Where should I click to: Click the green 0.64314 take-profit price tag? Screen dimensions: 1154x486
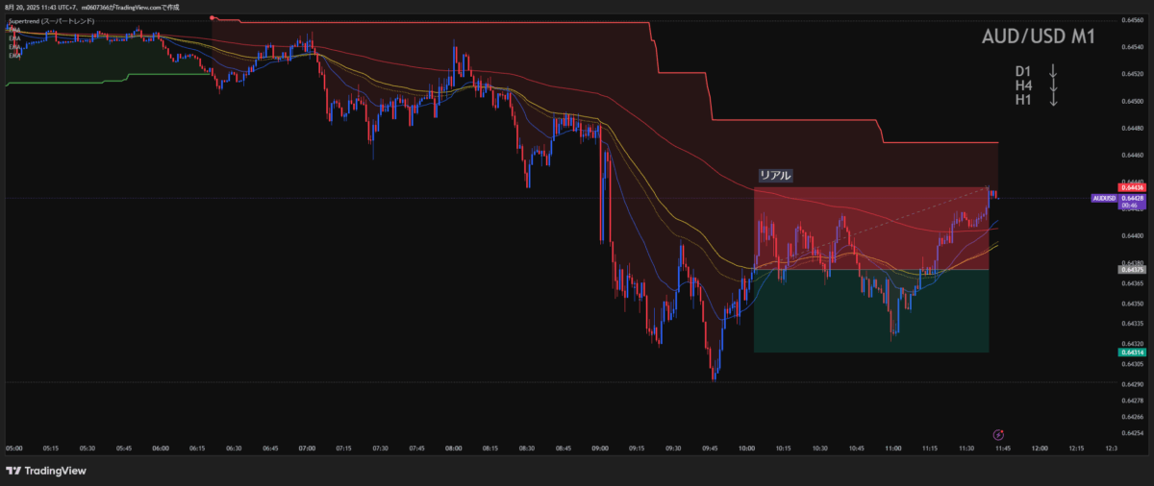point(1134,352)
